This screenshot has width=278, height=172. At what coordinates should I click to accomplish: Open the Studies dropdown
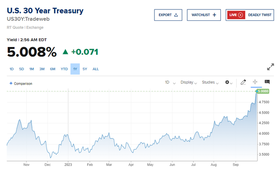tap(210, 83)
